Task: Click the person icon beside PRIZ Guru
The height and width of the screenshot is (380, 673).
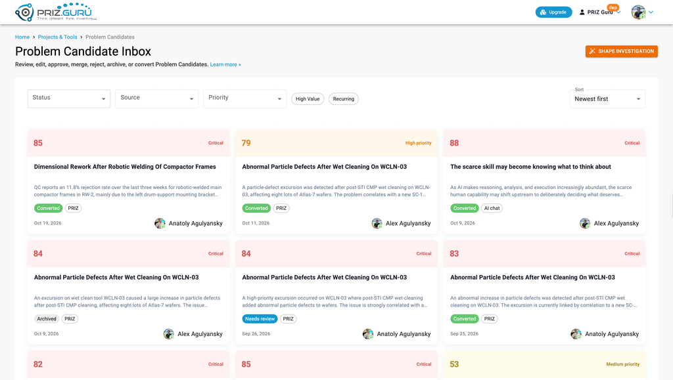Action: (582, 12)
